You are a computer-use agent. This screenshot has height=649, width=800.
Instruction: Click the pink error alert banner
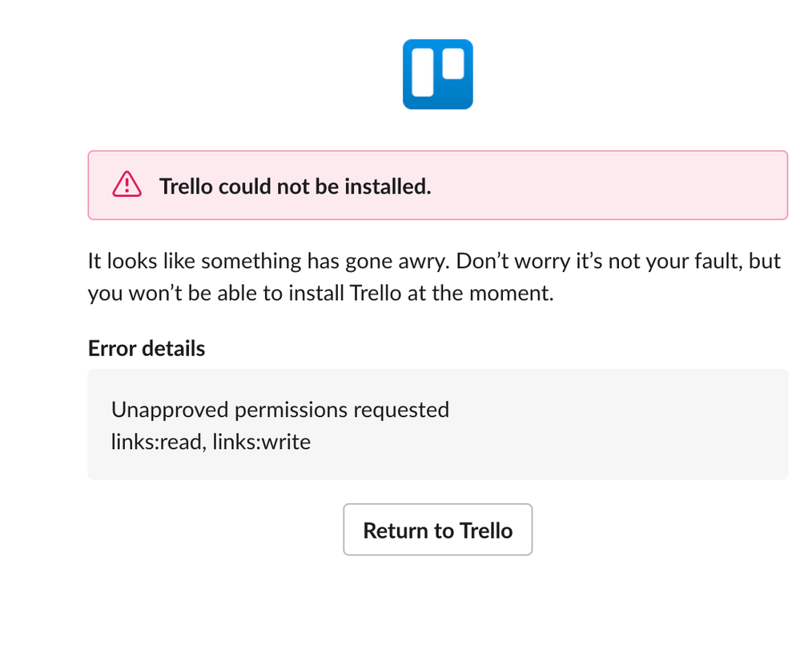click(438, 185)
